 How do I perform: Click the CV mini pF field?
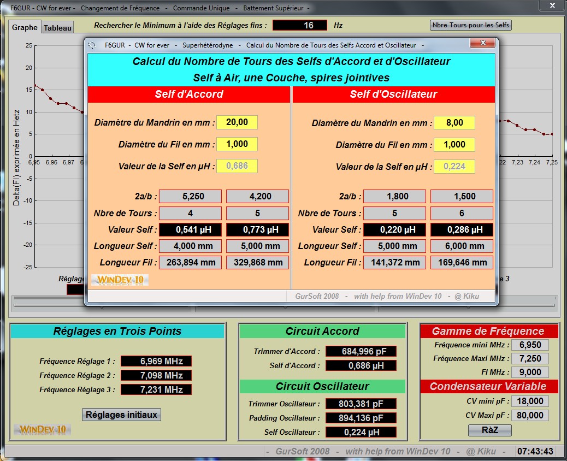pos(530,401)
